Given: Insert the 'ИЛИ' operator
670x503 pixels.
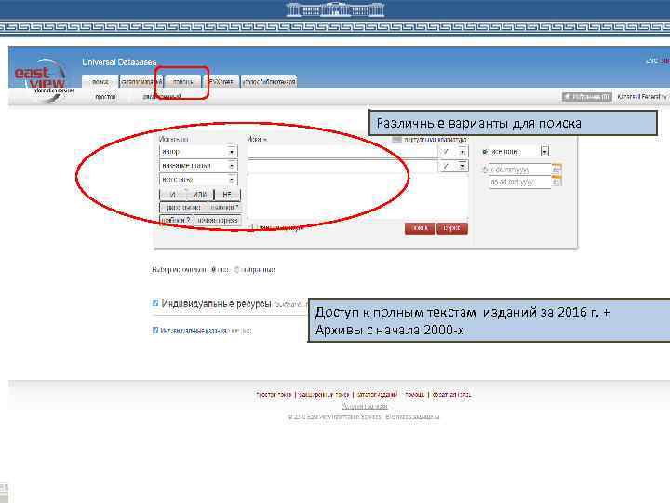Looking at the screenshot, I should [x=199, y=195].
